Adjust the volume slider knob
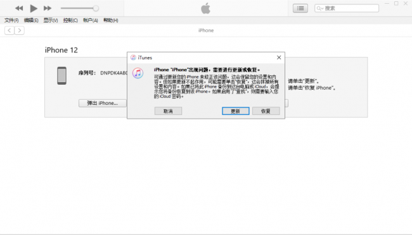 coord(96,8)
